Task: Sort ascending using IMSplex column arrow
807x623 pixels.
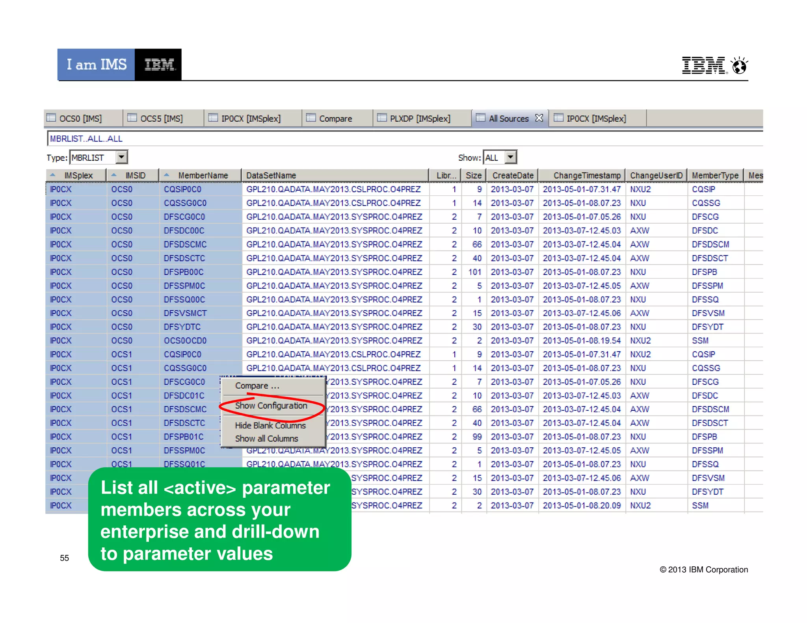Action: click(53, 175)
